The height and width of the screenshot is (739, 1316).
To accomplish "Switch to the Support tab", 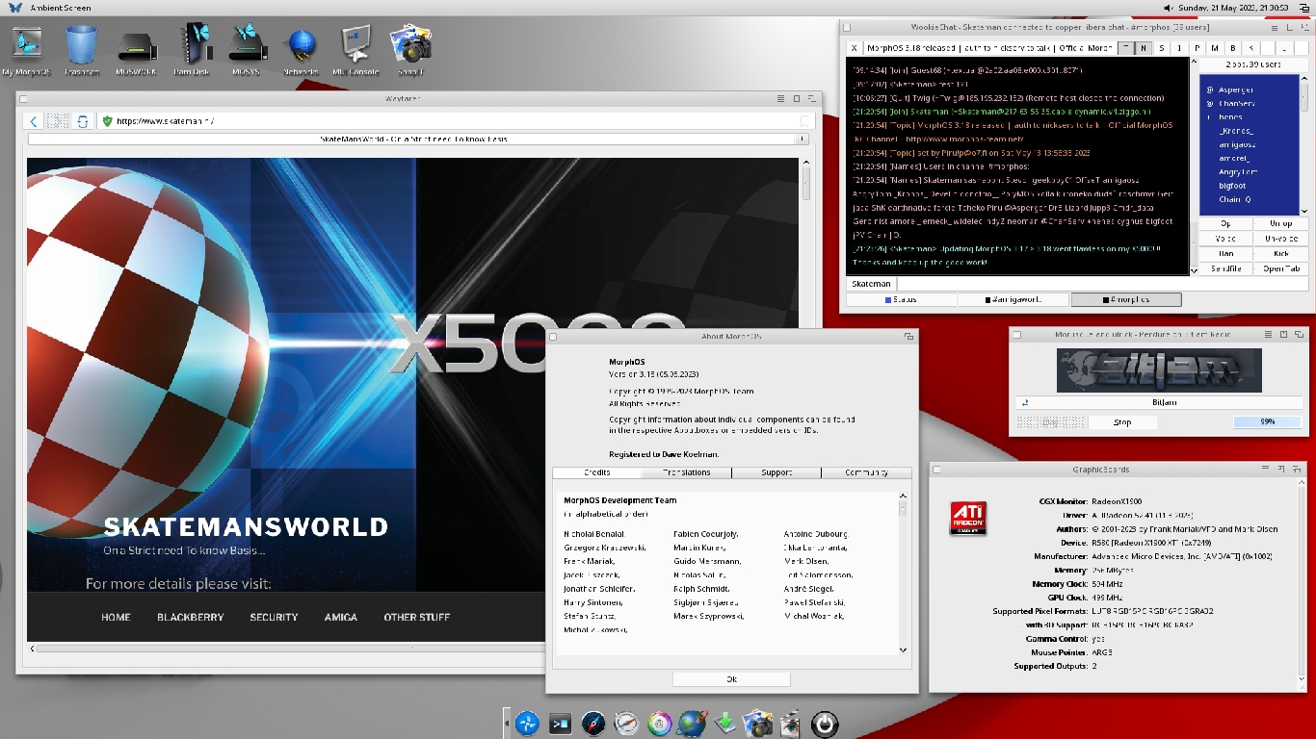I will 776,472.
